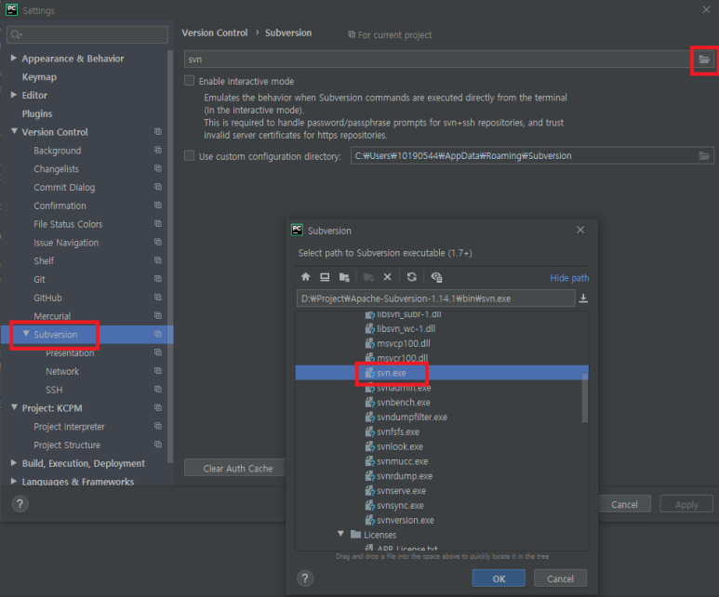Open path history download arrow icon
The height and width of the screenshot is (597, 719).
point(583,298)
